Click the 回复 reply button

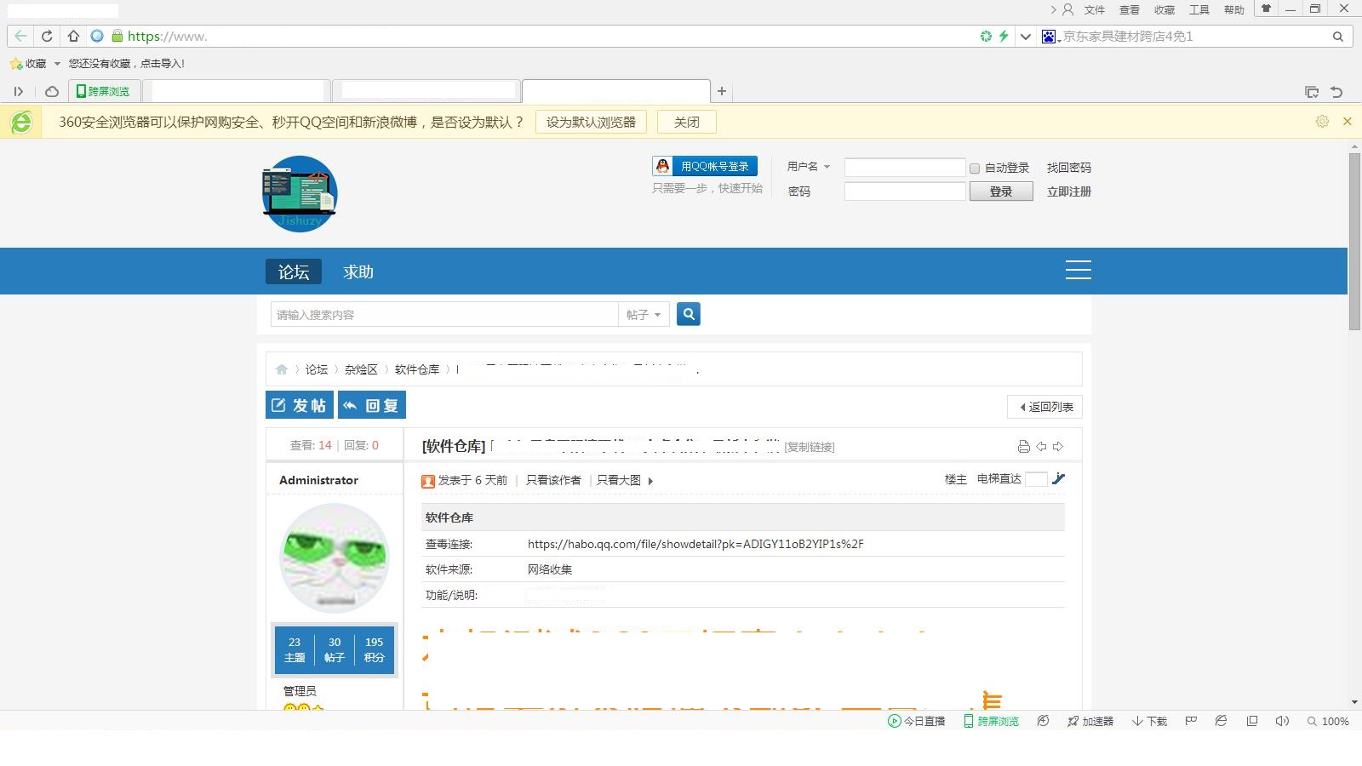pos(372,405)
